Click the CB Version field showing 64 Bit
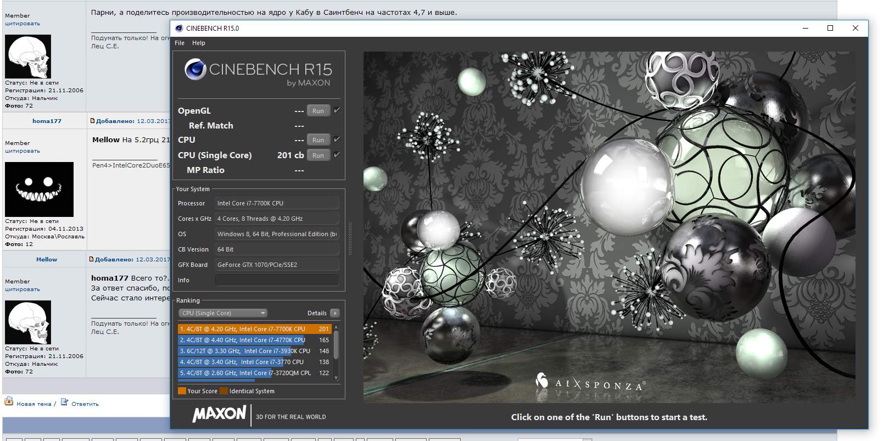 (x=277, y=249)
